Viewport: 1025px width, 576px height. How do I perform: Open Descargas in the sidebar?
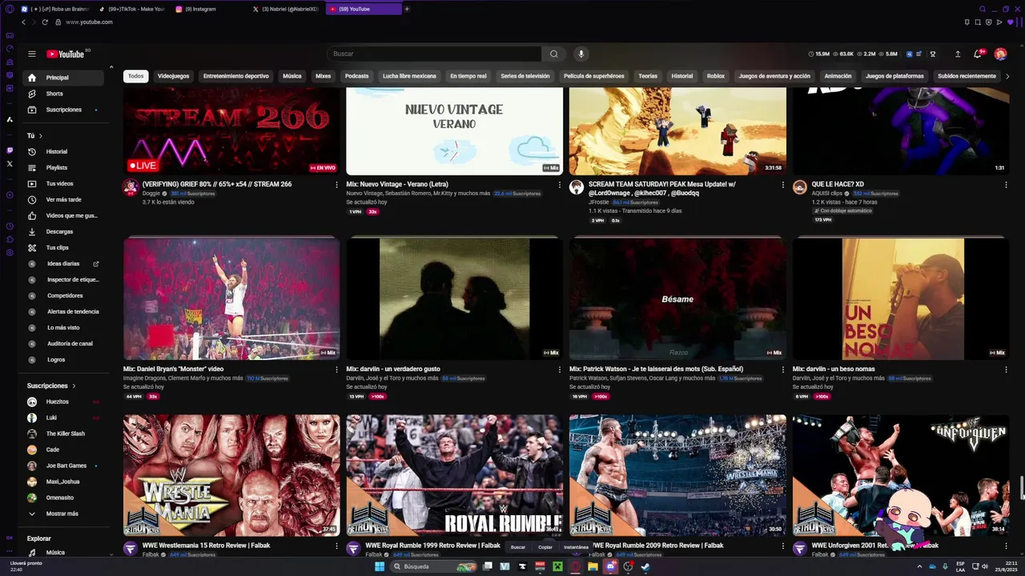click(x=64, y=231)
